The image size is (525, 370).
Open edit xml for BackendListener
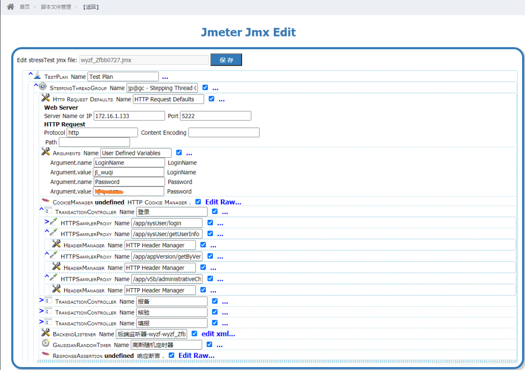tap(218, 334)
